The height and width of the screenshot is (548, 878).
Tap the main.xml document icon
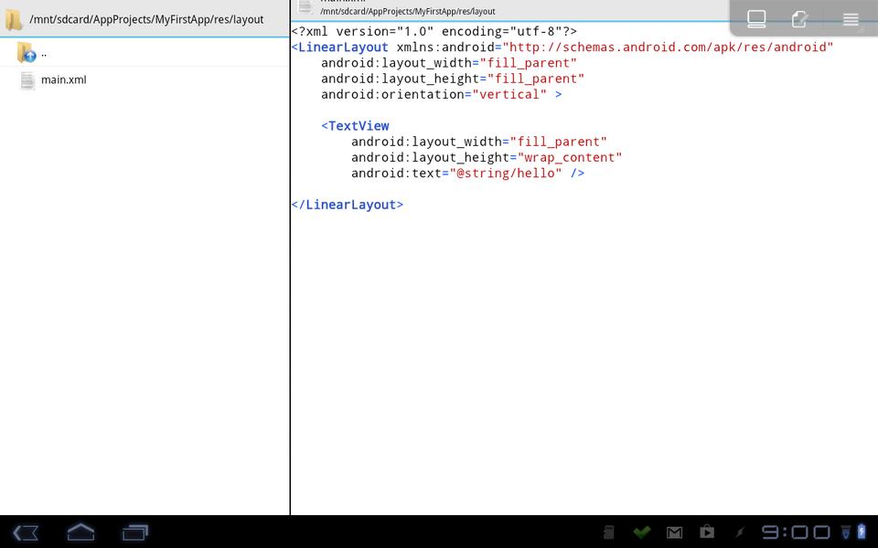(27, 80)
